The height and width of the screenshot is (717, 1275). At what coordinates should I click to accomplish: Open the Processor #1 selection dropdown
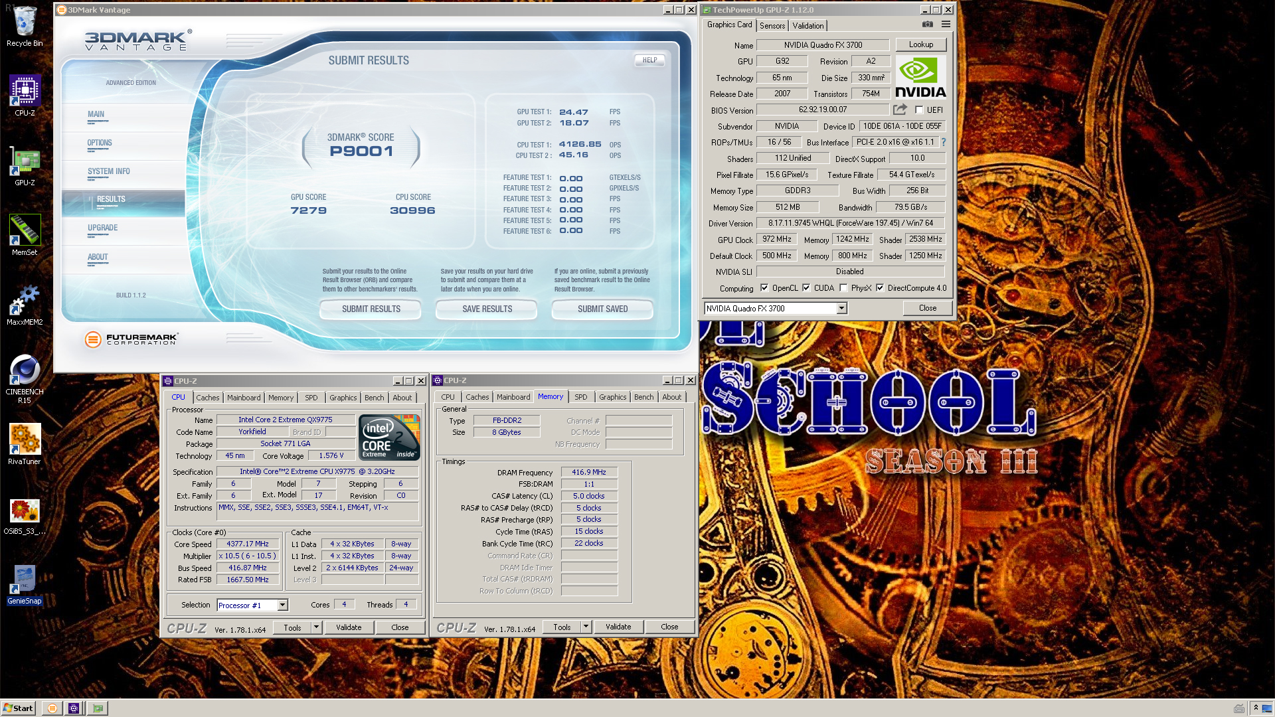click(282, 605)
